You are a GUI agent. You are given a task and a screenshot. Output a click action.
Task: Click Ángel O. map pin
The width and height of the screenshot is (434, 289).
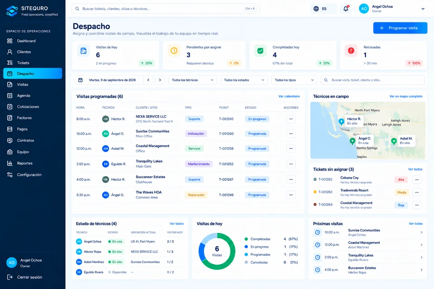tap(352, 141)
